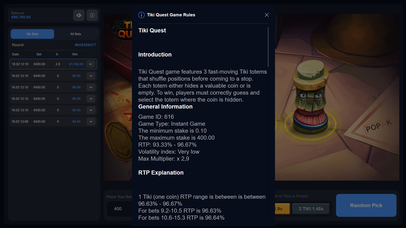Choose the 2 TIKI 1.45x option
406x228 pixels.
pos(311,209)
